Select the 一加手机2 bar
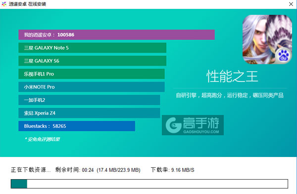297x194 pixels. pyautogui.click(x=89, y=100)
